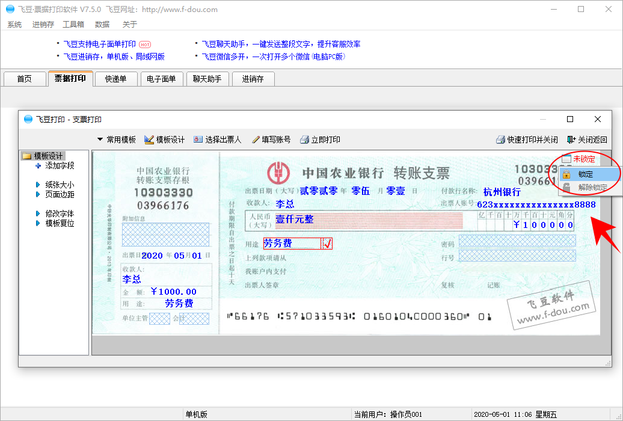
Task: Switch to the 首页 tab
Action: [24, 79]
